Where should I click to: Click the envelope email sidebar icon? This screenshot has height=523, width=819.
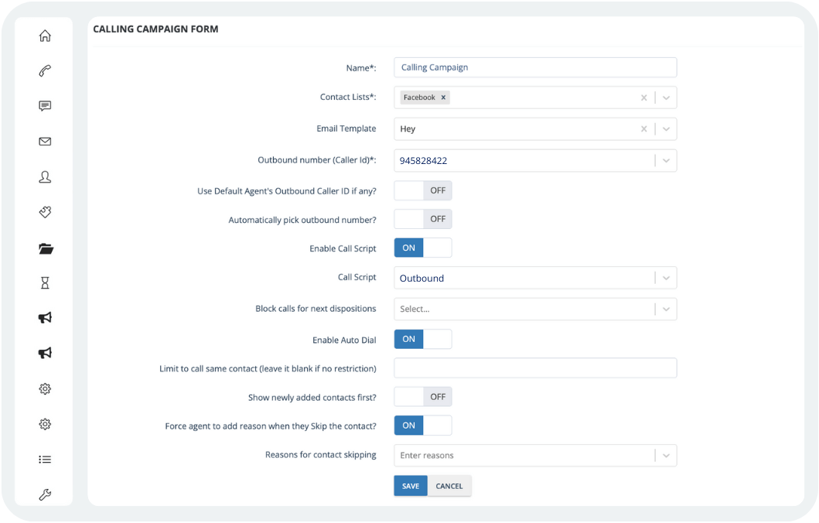45,142
